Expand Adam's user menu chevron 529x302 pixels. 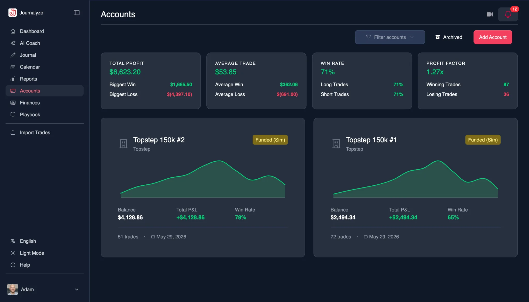point(76,289)
